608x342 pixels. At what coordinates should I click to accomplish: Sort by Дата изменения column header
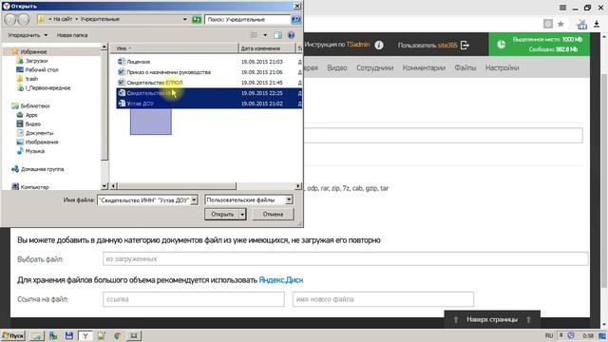(266, 48)
